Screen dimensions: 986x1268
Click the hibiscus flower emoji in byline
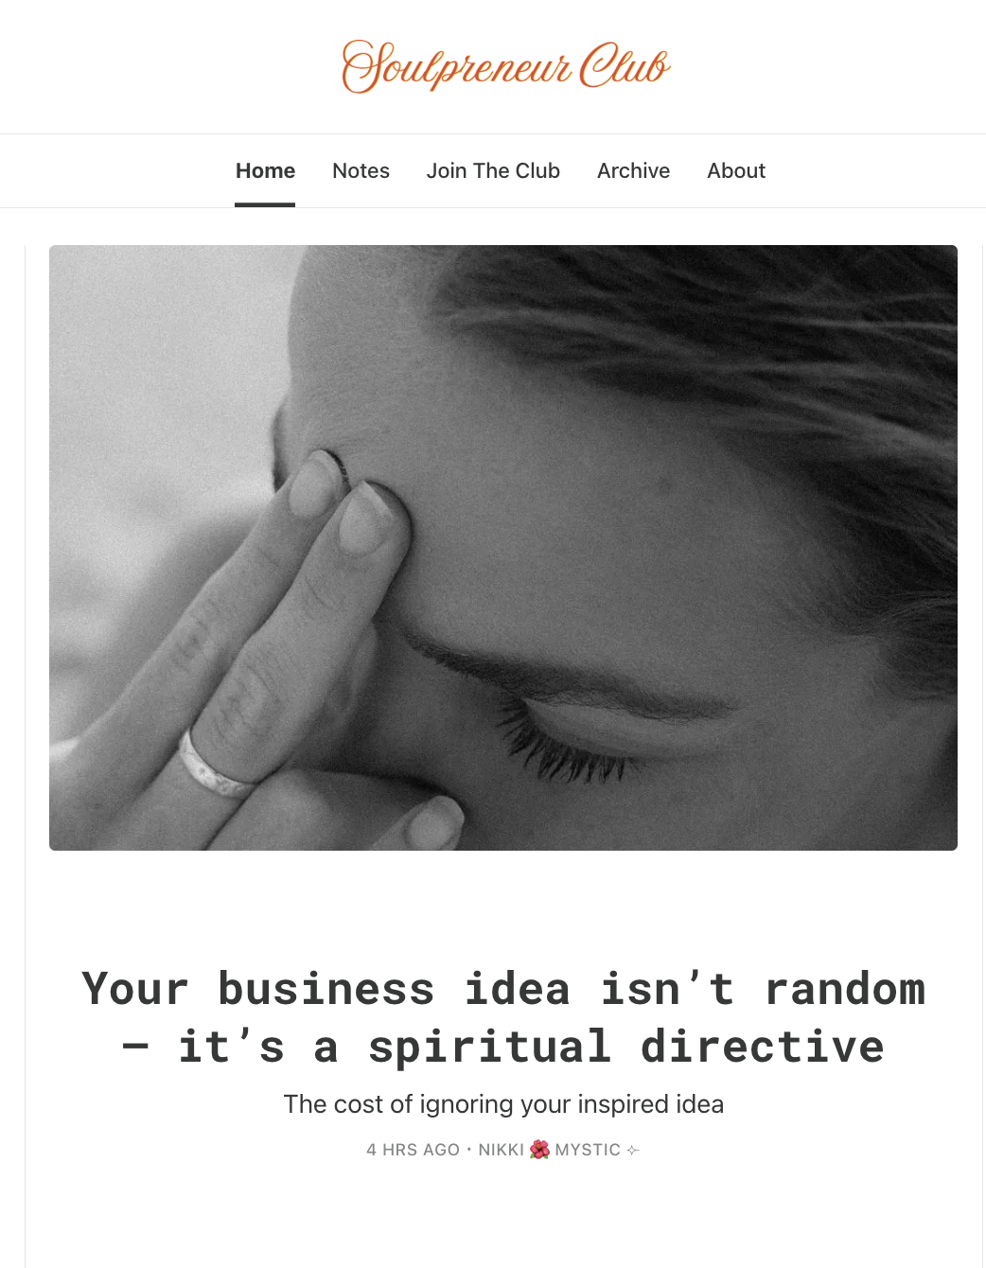tap(539, 1150)
